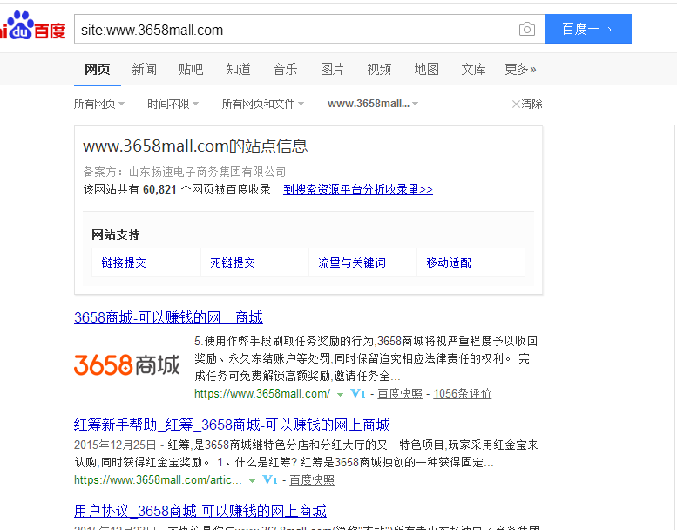Open dropdown arrow next to 3658mall.com/artic... URL
The height and width of the screenshot is (530, 677).
pyautogui.click(x=252, y=481)
